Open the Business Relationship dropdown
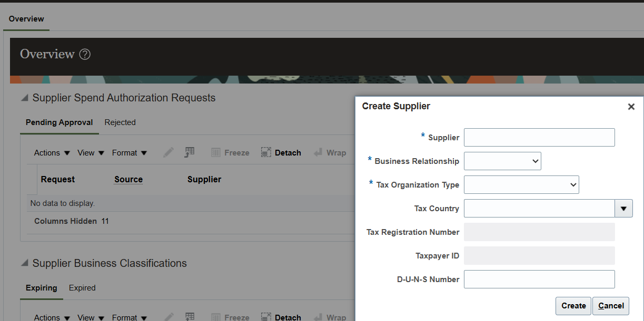The image size is (644, 321). tap(502, 161)
